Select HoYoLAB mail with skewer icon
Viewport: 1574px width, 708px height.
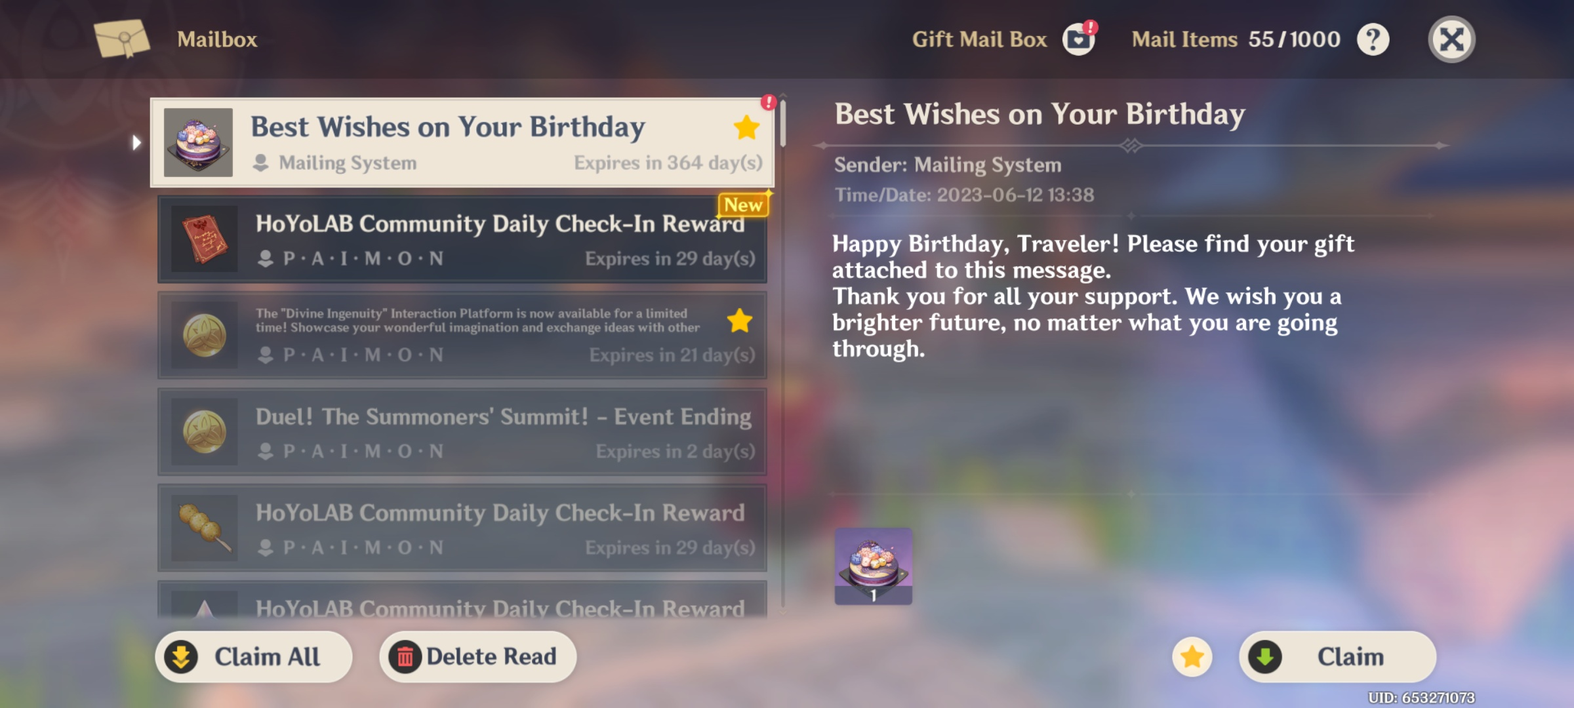(462, 528)
